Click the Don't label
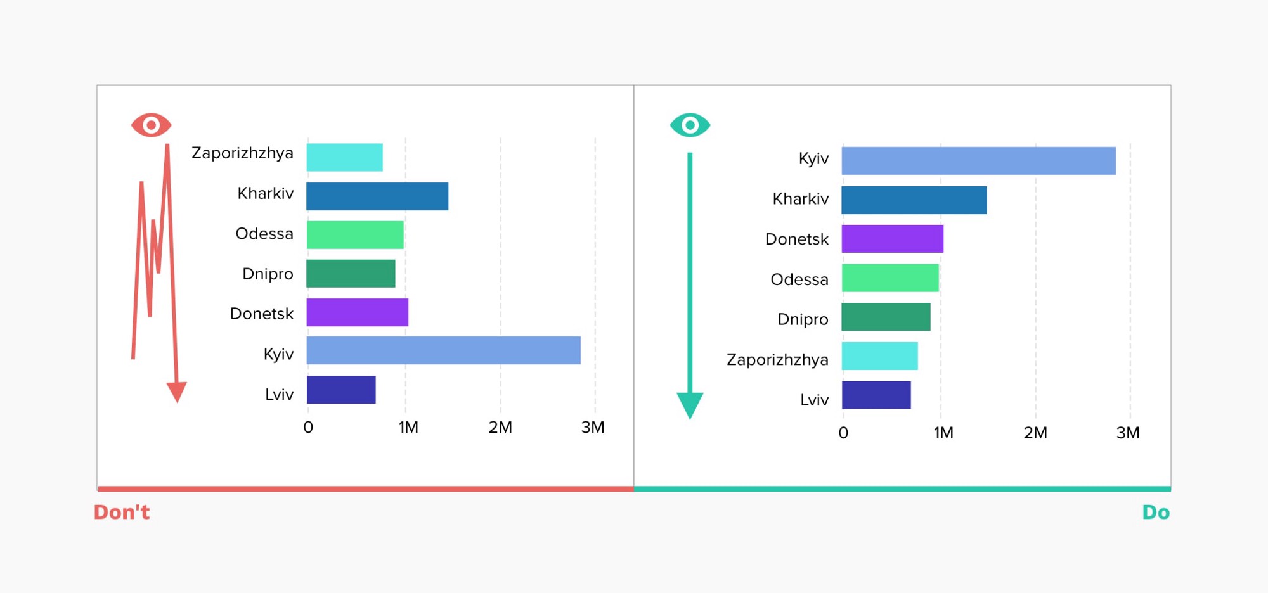The width and height of the screenshot is (1268, 593). pyautogui.click(x=122, y=512)
